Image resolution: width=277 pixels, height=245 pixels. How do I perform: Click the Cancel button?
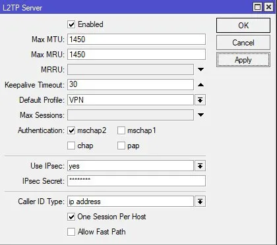[243, 43]
